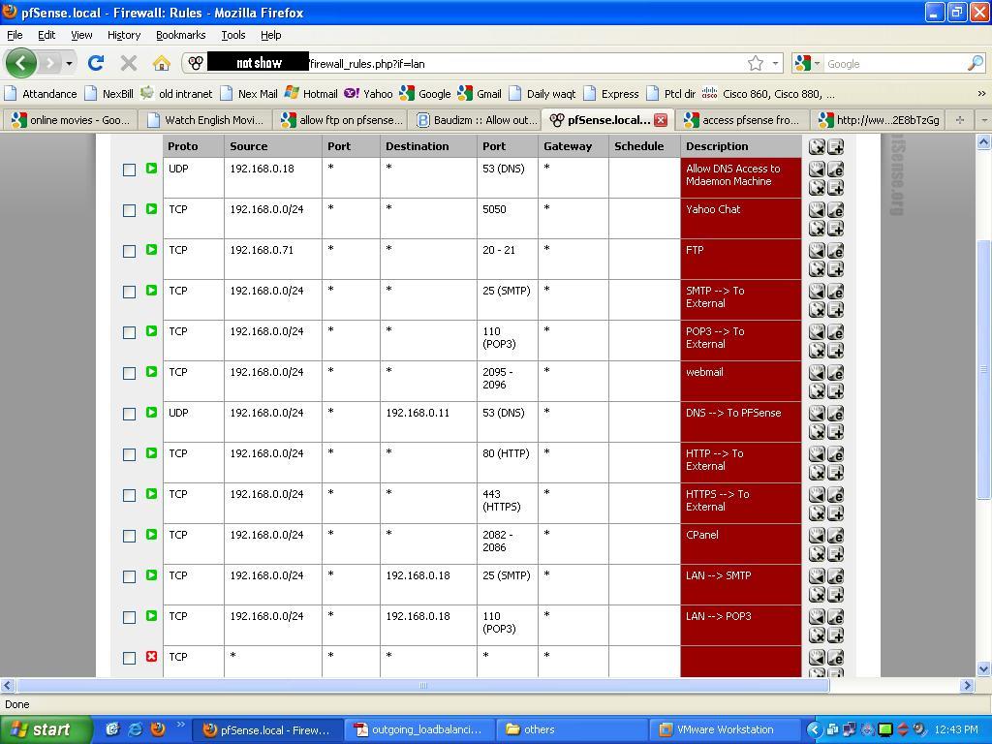
Task: Open the History menu
Action: pos(124,35)
